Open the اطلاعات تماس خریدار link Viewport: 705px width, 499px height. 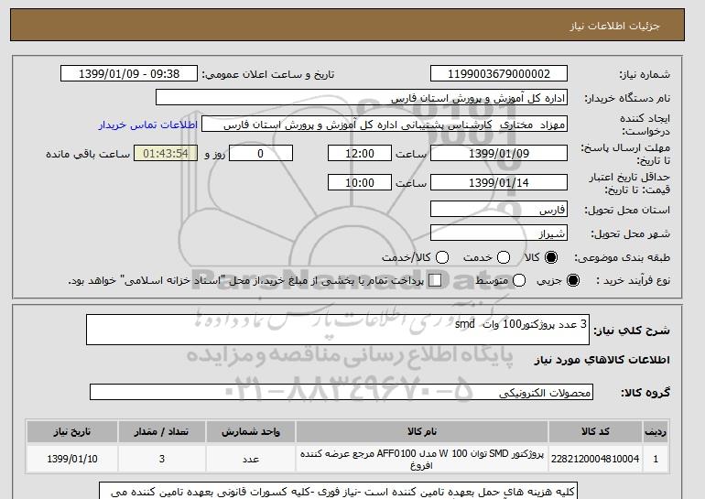[148, 125]
